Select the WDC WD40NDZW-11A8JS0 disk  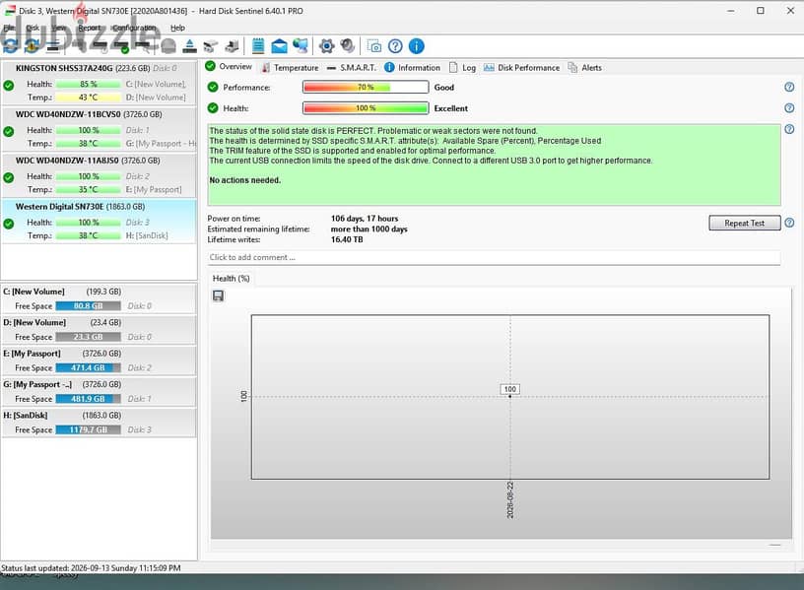pos(99,174)
